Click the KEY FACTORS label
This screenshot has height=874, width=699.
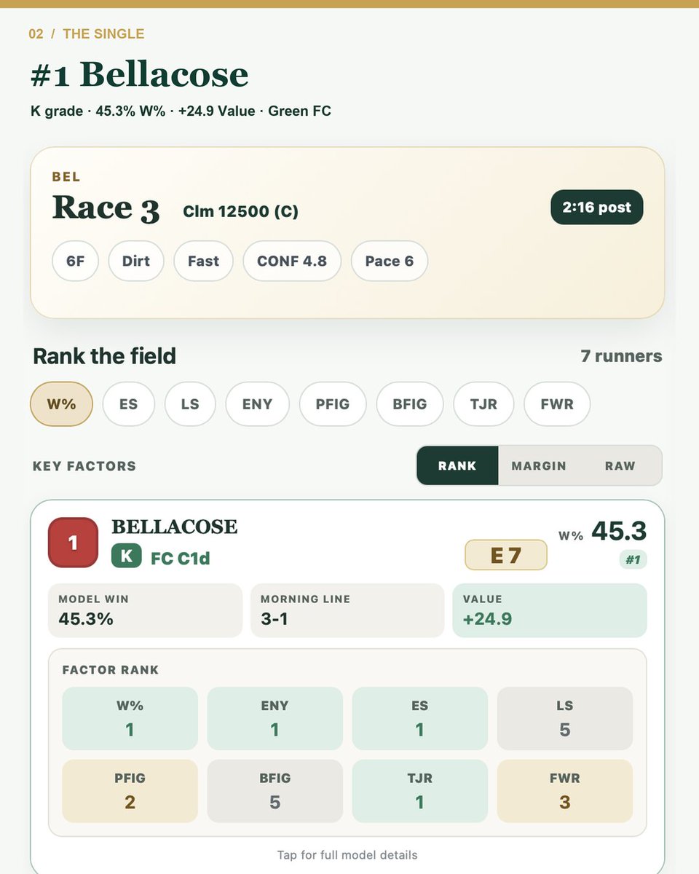pyautogui.click(x=84, y=466)
